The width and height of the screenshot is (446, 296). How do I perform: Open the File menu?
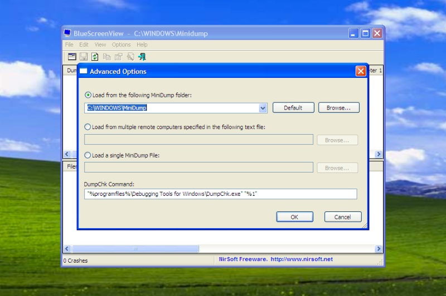point(69,45)
